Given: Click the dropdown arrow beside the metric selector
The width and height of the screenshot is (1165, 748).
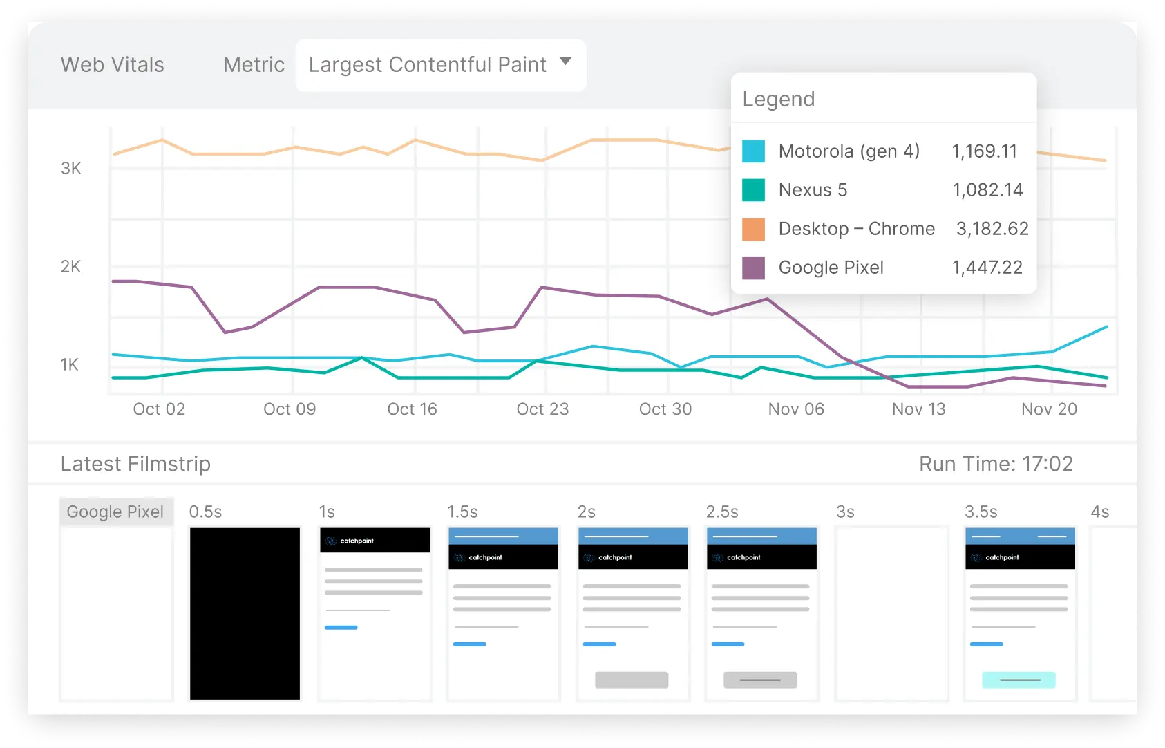Looking at the screenshot, I should click(567, 62).
